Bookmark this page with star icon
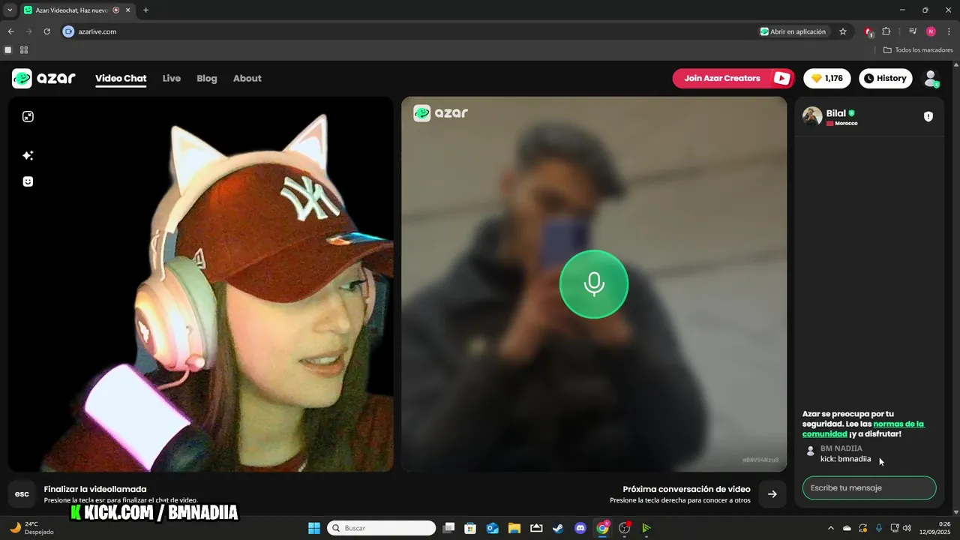Viewport: 960px width, 540px height. [x=843, y=31]
